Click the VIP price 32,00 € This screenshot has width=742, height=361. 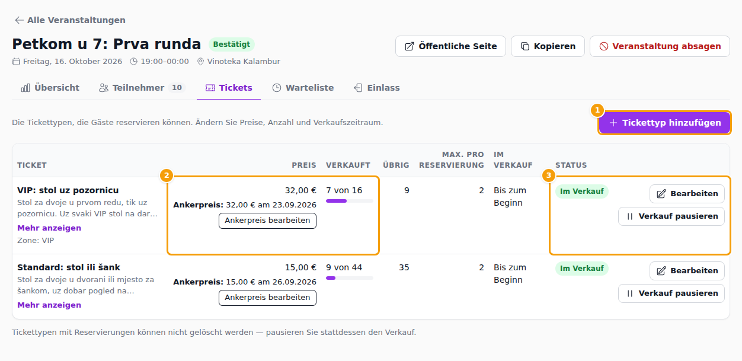coord(300,190)
